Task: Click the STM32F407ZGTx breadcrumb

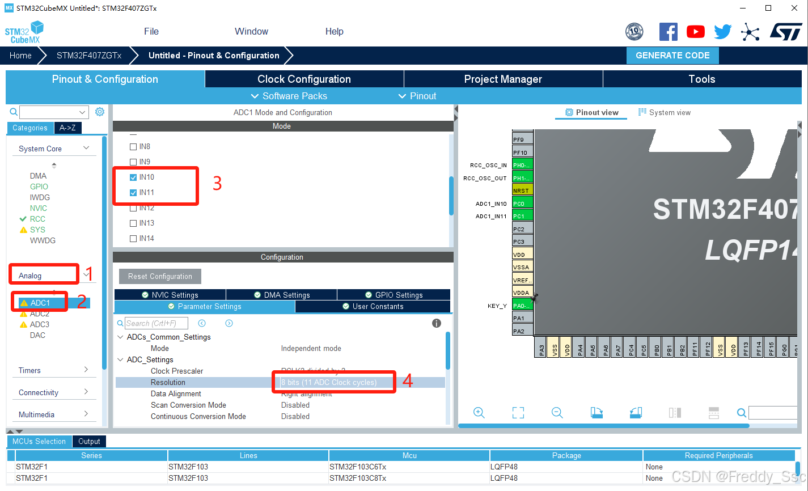Action: pyautogui.click(x=89, y=56)
